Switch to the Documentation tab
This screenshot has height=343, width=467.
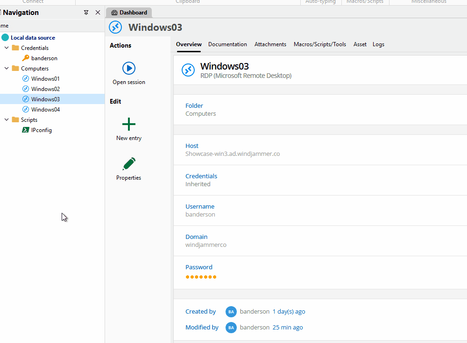(x=227, y=44)
